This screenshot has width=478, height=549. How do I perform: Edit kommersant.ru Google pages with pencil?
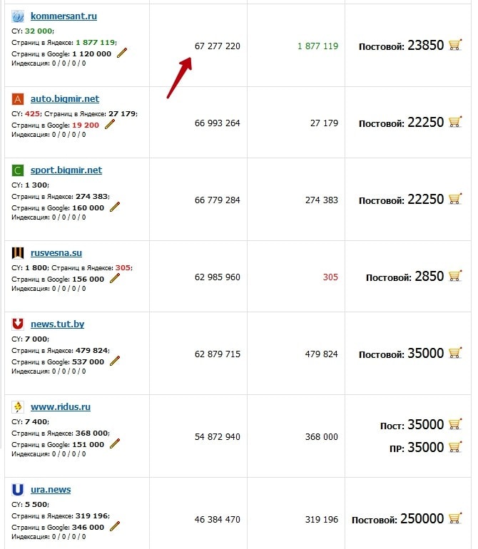pyautogui.click(x=122, y=53)
